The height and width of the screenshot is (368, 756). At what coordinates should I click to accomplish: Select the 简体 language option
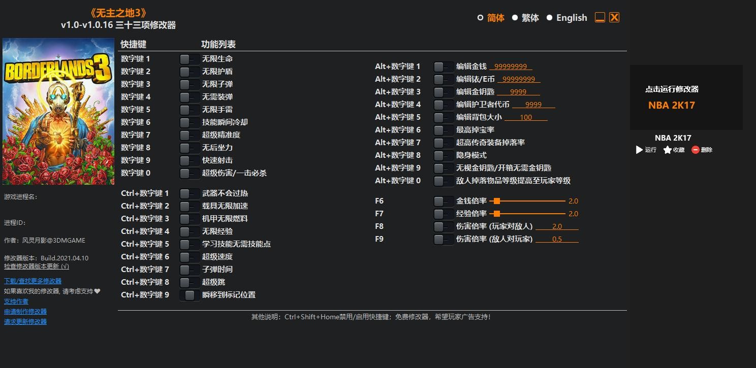coord(491,18)
